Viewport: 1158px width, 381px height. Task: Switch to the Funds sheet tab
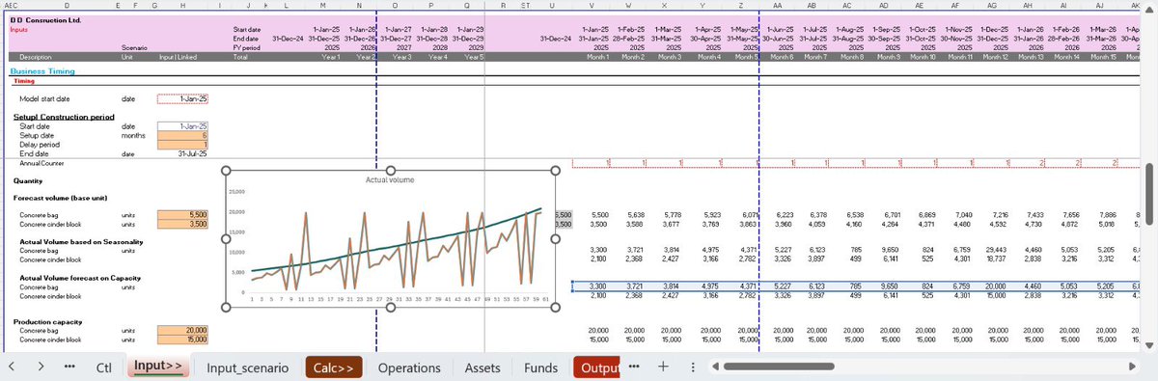coord(540,367)
